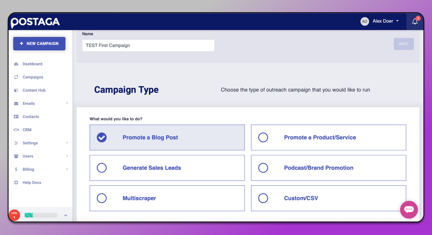Expand the Settings submenu chevron
432x235 pixels.
(67, 143)
